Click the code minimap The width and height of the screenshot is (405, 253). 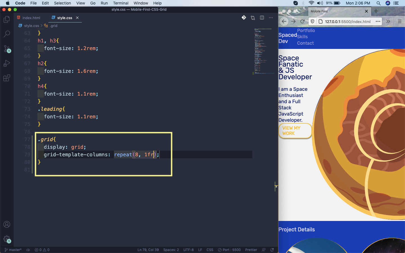(264, 51)
